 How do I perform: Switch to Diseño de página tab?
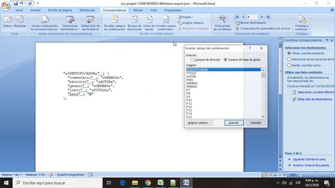click(x=60, y=10)
